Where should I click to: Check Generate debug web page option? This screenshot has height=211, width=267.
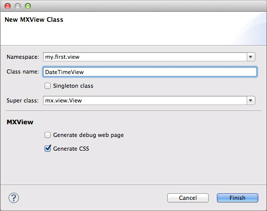pyautogui.click(x=48, y=135)
